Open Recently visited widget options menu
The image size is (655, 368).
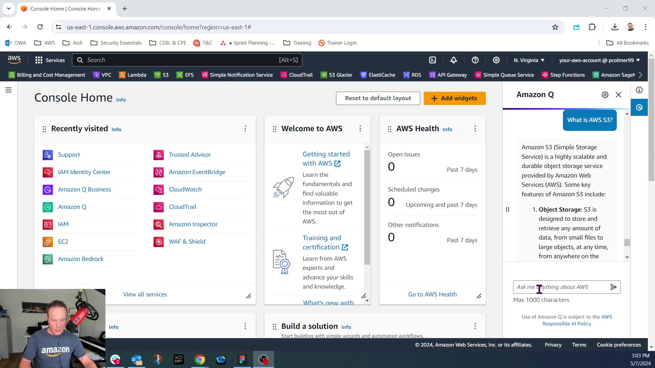[245, 128]
